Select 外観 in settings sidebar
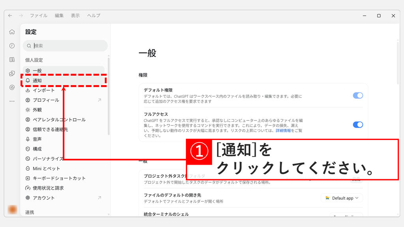Screen dimensions: 404x227 coord(64,110)
